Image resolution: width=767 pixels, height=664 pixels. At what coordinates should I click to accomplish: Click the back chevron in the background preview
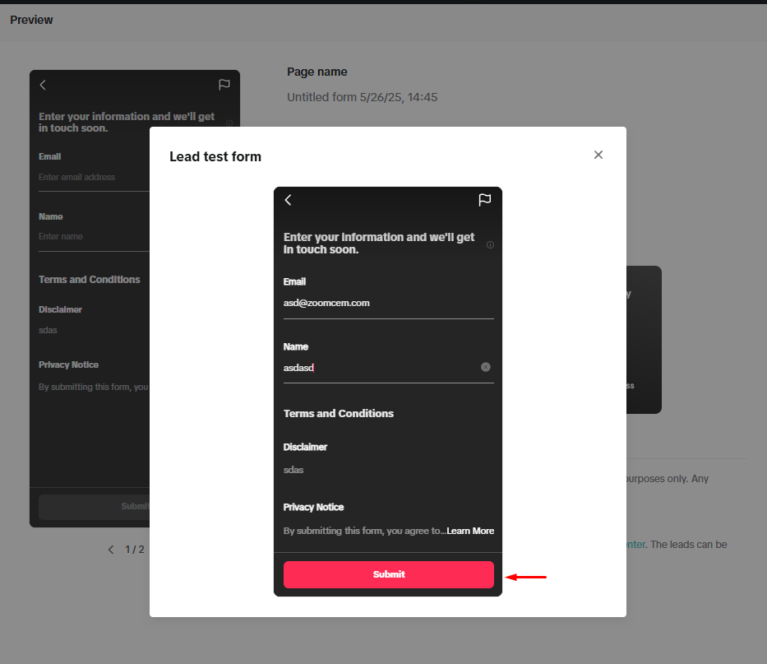[43, 85]
